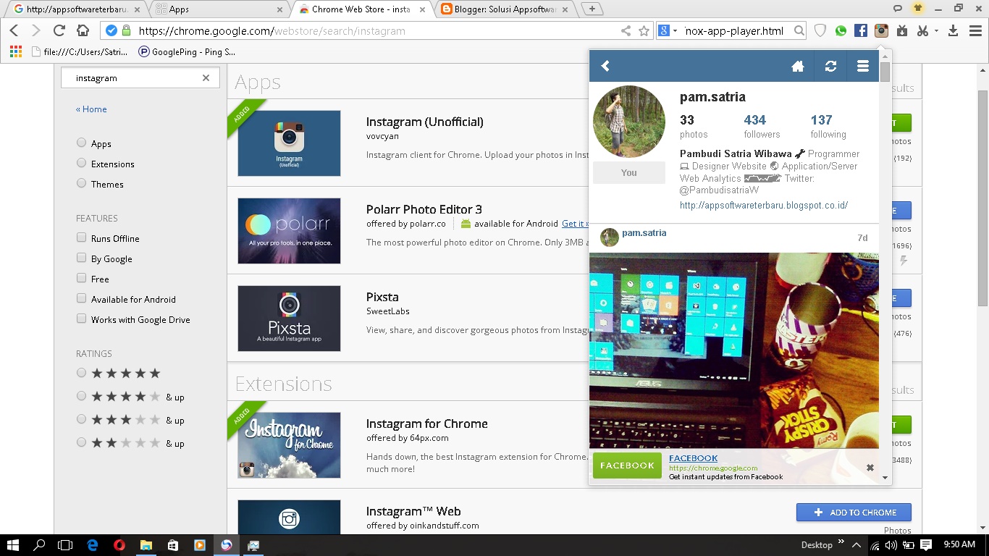Open GooglePing bookmark

pos(187,51)
